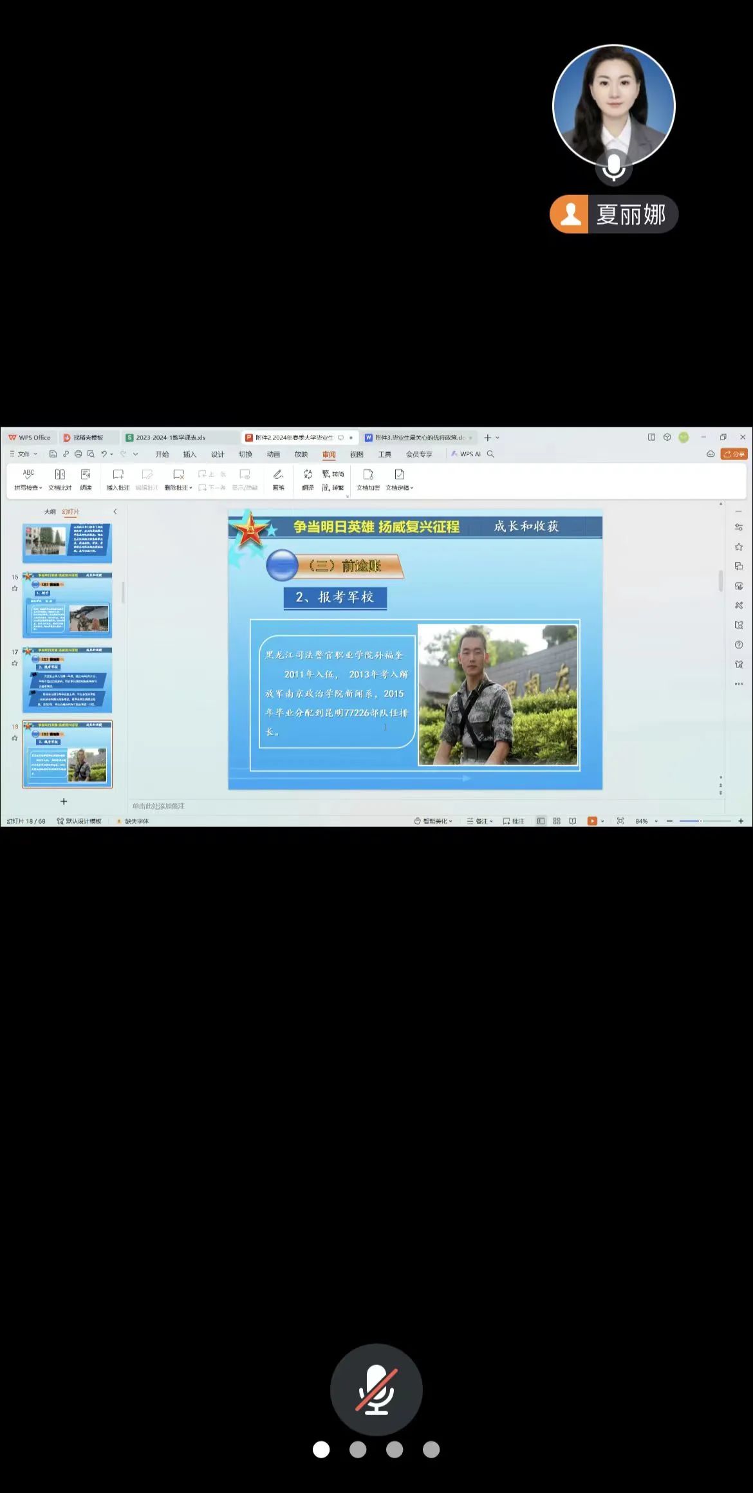Viewport: 753px width, 1493px height.
Task: Unmute the microphone at screen bottom
Action: pos(376,1389)
